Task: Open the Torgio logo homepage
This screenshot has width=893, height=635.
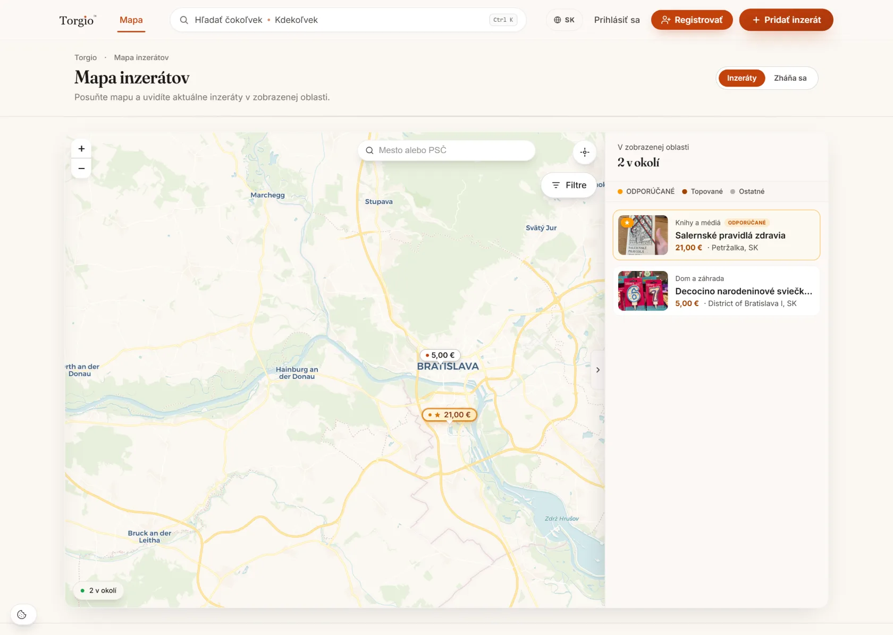Action: [x=78, y=20]
